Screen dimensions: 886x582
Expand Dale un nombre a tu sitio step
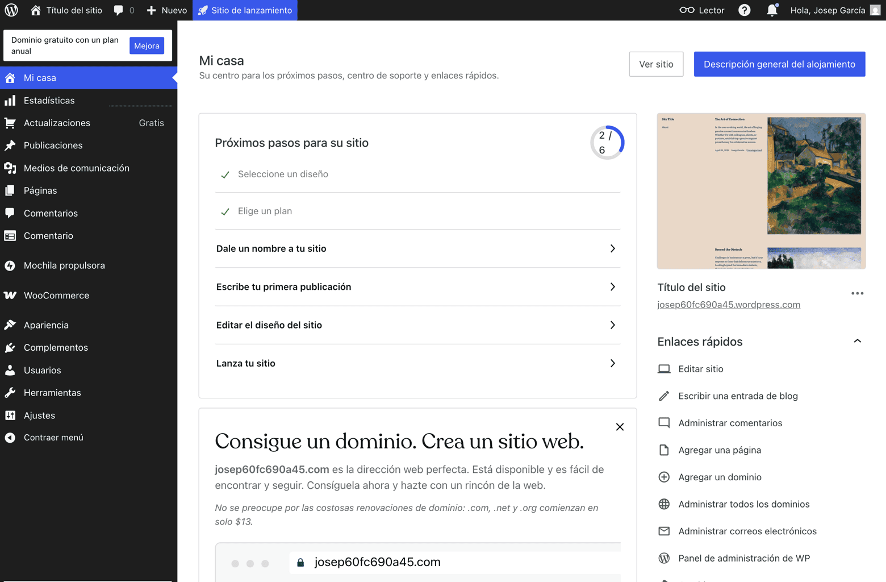click(417, 248)
